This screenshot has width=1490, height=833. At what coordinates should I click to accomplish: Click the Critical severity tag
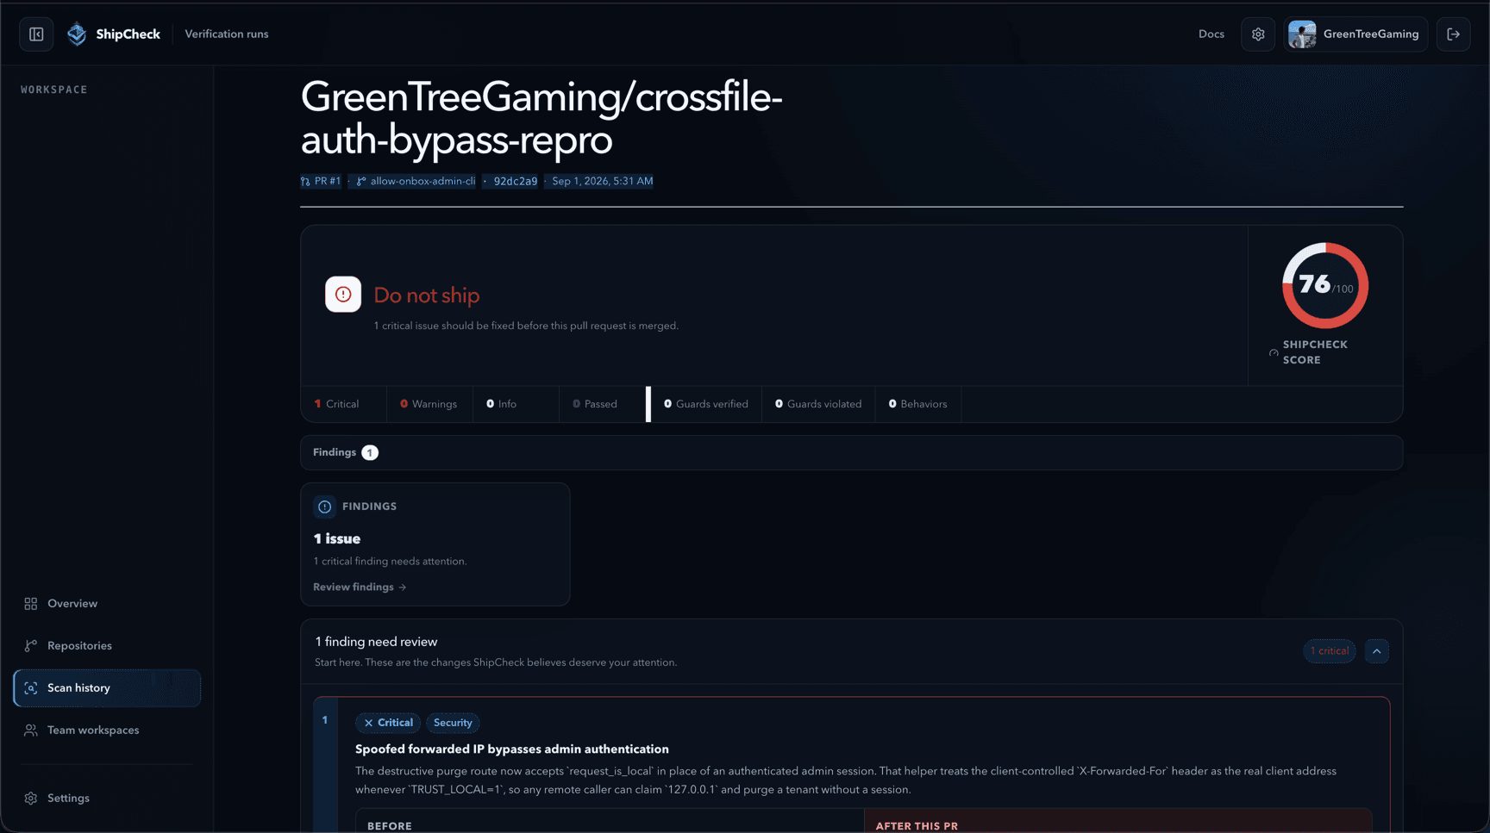pos(388,723)
